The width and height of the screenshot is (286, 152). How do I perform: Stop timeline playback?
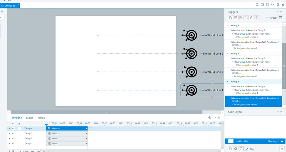13,151
